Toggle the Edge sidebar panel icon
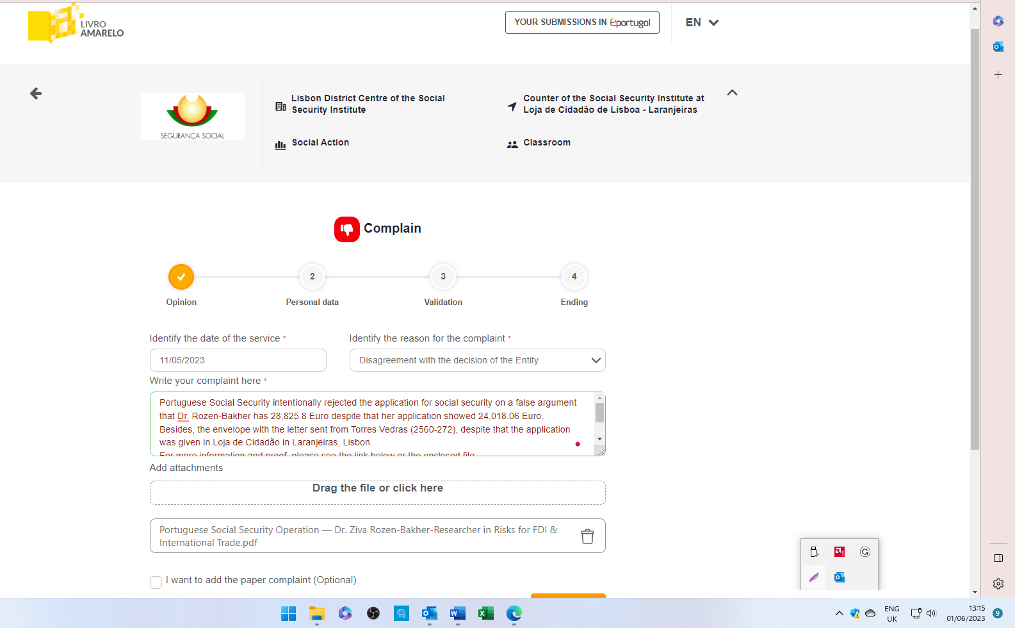 pyautogui.click(x=998, y=558)
